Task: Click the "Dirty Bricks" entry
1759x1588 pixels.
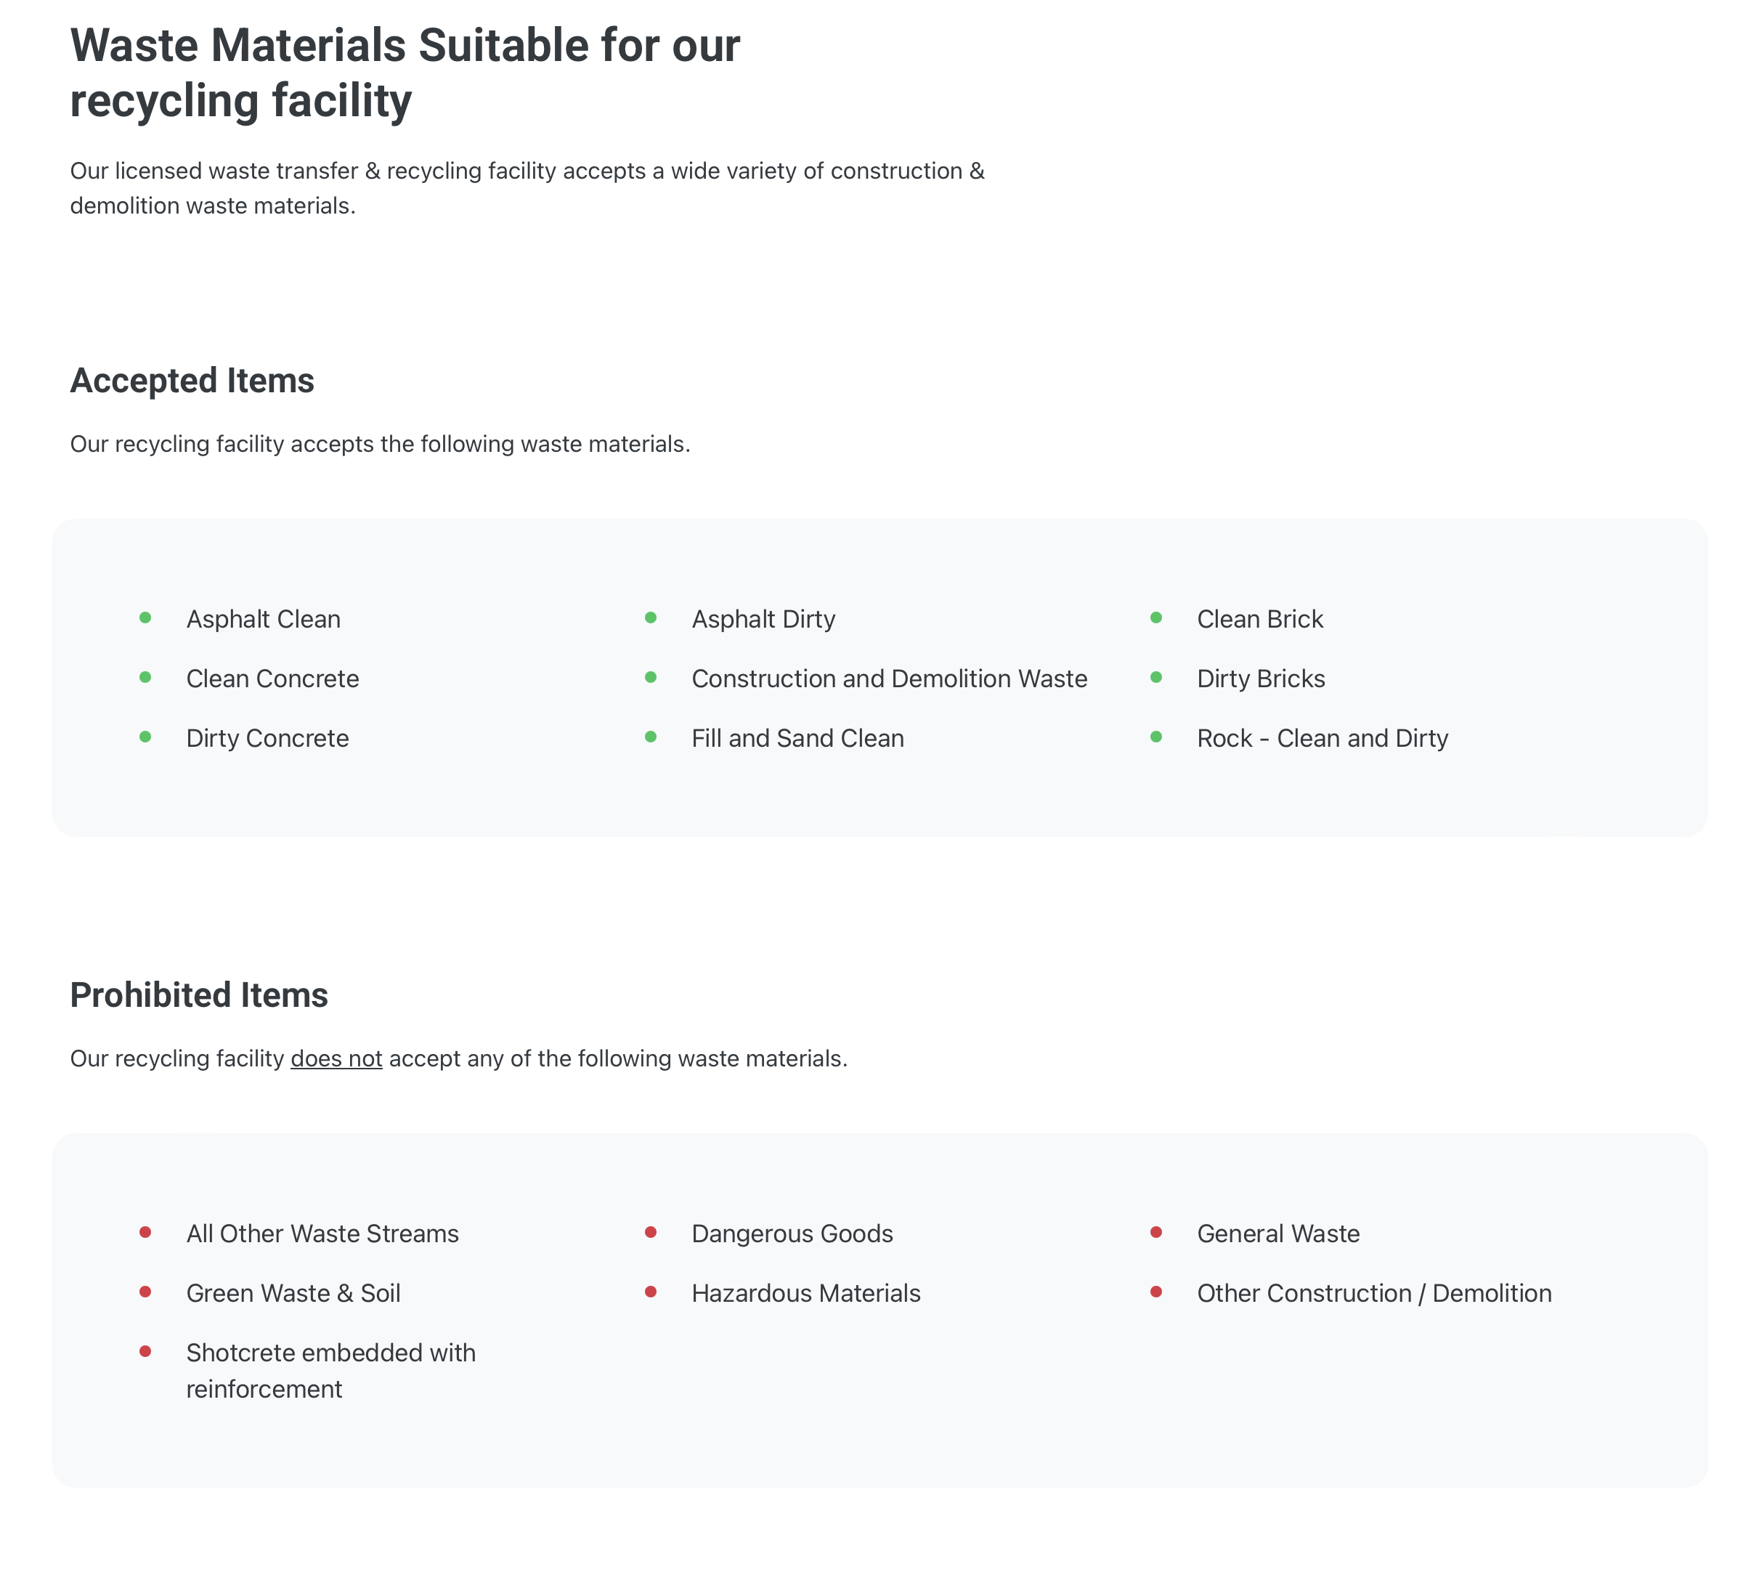Action: [1260, 678]
